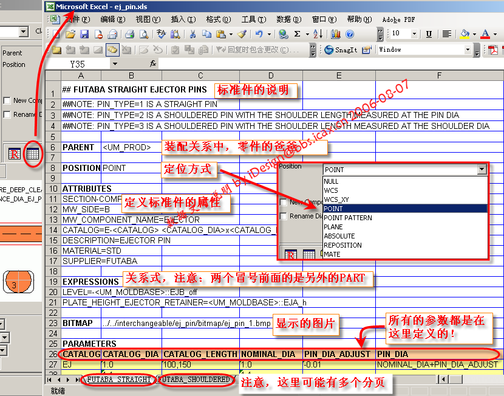
Task: Open the Paste options dropdown arrow
Action: coord(231,34)
